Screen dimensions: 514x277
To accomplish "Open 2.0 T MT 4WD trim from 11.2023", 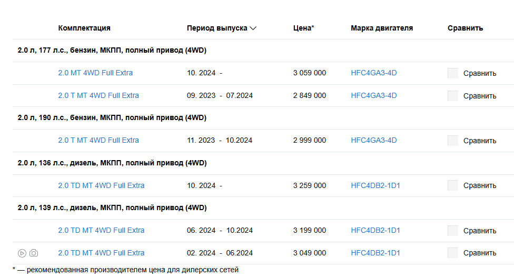I will coord(98,140).
